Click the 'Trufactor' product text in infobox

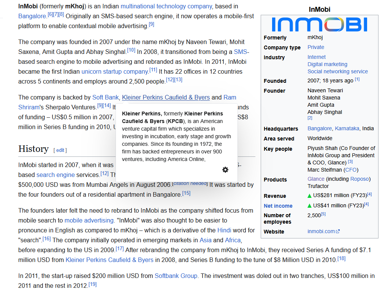pos(318,186)
